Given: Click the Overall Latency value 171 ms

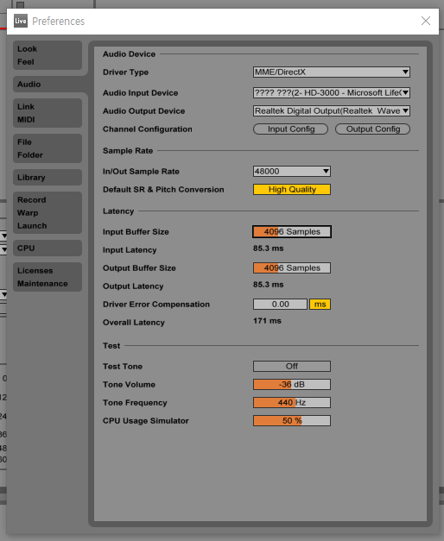Looking at the screenshot, I should (x=267, y=321).
